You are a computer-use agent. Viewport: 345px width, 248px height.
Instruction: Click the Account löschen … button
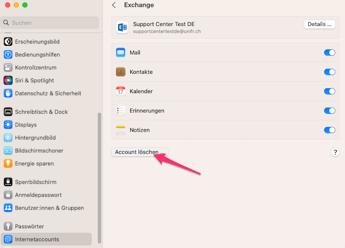pos(139,152)
